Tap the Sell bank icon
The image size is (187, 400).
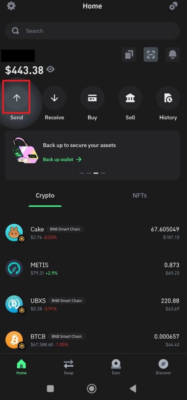(x=130, y=98)
